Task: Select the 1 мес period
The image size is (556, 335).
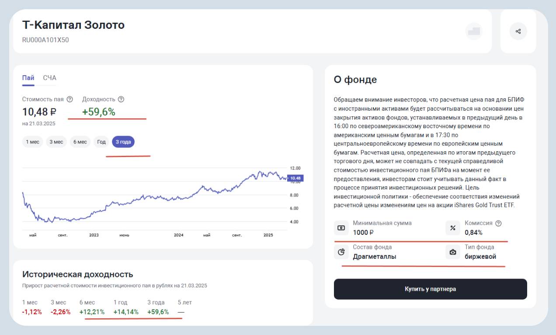Action: pyautogui.click(x=33, y=142)
